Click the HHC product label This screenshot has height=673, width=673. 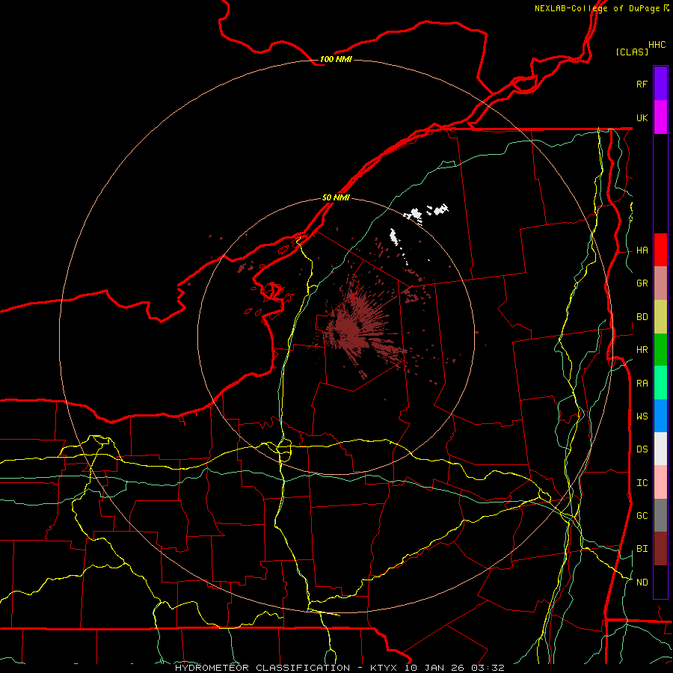(x=657, y=45)
